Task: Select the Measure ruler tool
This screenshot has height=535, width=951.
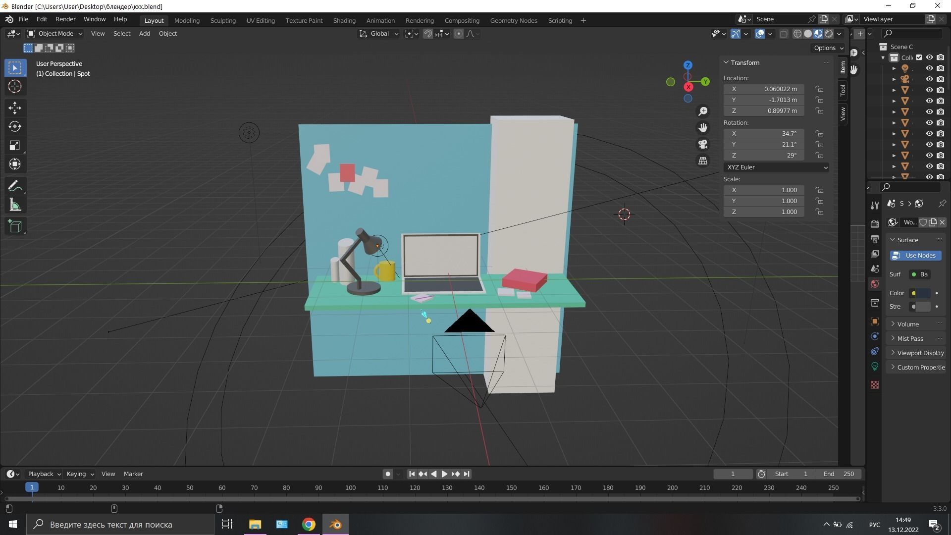Action: [15, 205]
